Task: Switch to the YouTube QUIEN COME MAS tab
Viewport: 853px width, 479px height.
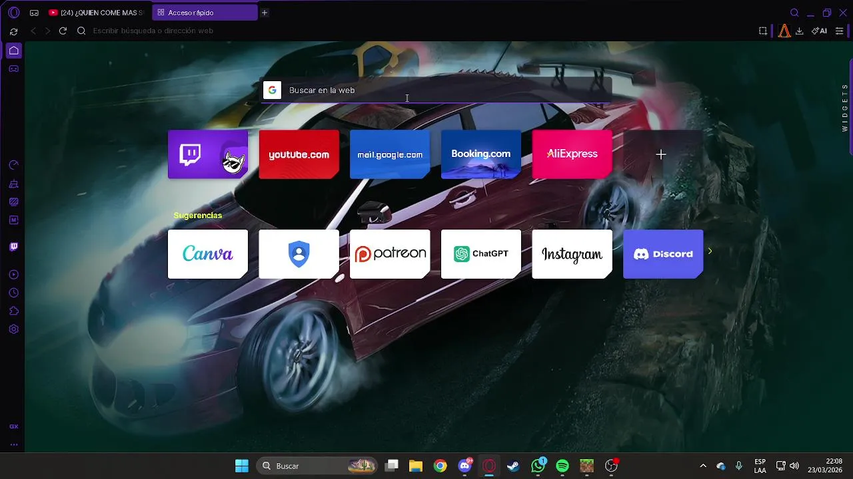Action: pyautogui.click(x=96, y=13)
